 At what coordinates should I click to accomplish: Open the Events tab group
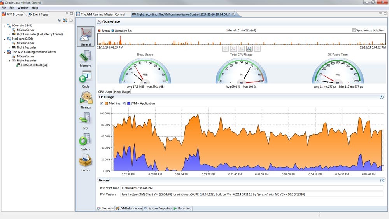(85, 163)
